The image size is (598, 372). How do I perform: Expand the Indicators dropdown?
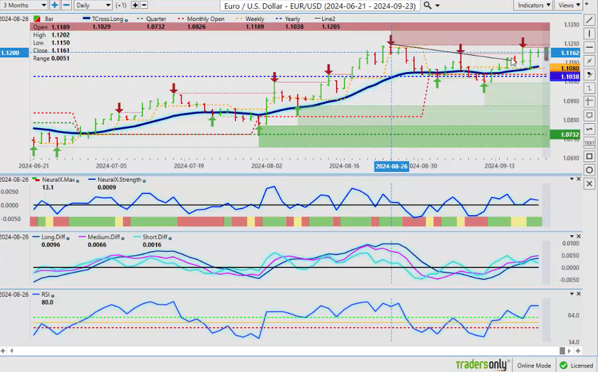pos(534,5)
